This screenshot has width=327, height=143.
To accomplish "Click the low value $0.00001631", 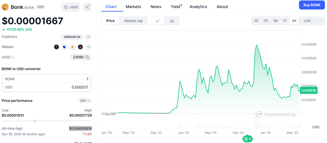I will [x=13, y=115].
